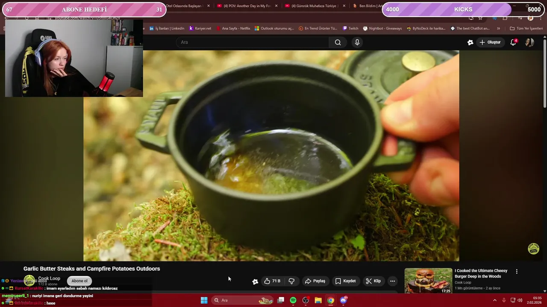
Task: Open the Nightbot - Giveaways bookmark
Action: click(x=382, y=29)
